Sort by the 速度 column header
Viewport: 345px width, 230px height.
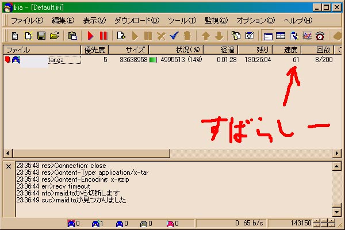(287, 50)
